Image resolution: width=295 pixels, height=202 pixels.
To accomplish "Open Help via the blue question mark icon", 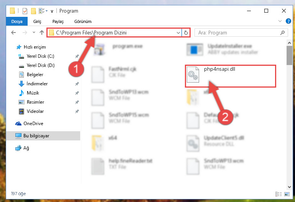I will click(x=288, y=21).
